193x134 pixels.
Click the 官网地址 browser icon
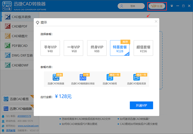(x=3, y=126)
